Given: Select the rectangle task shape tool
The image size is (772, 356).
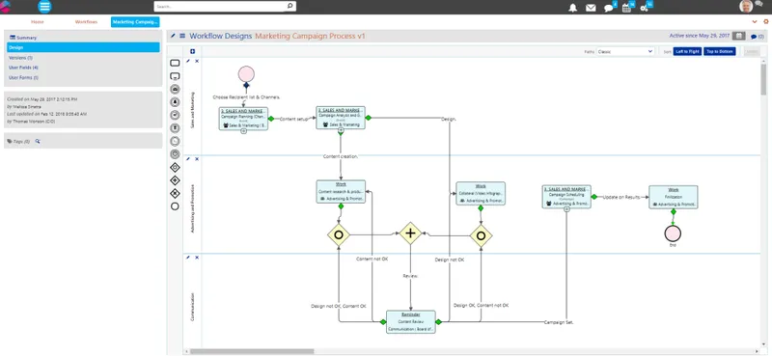Looking at the screenshot, I should tap(175, 63).
